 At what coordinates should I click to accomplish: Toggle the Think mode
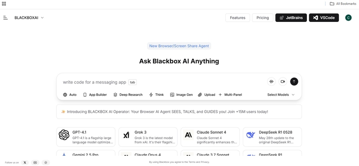(x=156, y=95)
